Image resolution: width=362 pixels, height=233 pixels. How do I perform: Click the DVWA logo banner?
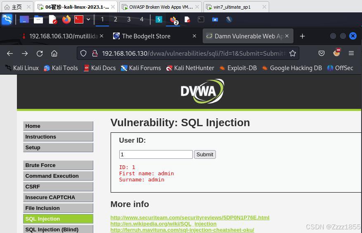tap(202, 91)
